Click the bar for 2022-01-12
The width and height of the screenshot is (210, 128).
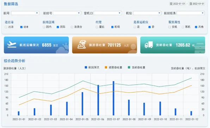(191, 113)
